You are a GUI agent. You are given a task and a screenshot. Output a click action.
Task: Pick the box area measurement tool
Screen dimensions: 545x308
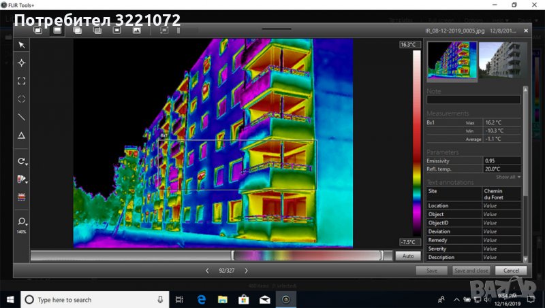coord(22,81)
